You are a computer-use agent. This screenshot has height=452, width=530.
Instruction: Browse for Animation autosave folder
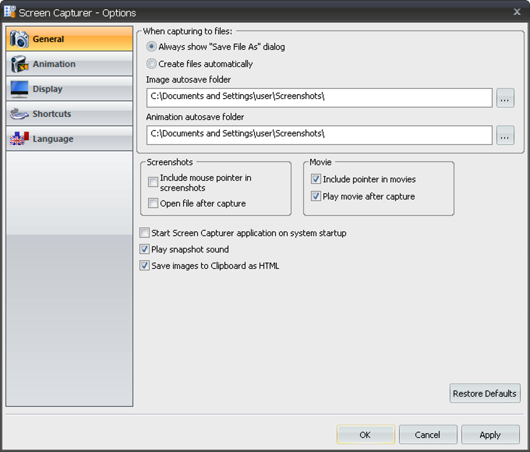(x=505, y=135)
